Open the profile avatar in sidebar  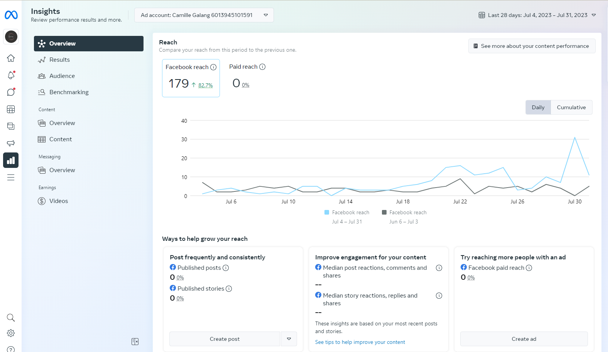tap(11, 37)
